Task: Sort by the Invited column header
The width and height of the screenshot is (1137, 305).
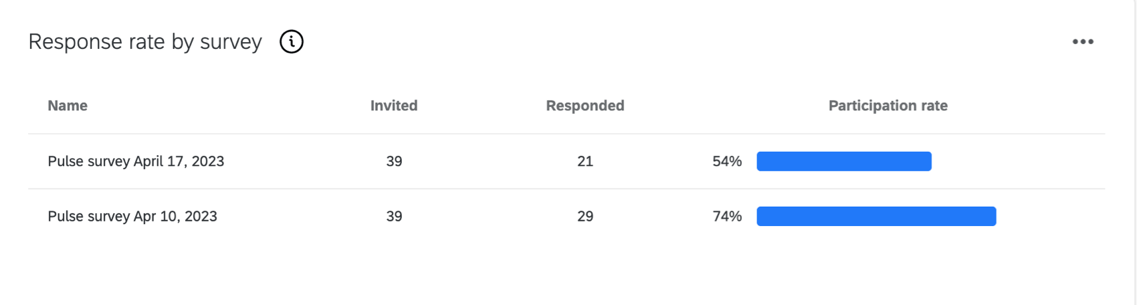Action: (394, 106)
